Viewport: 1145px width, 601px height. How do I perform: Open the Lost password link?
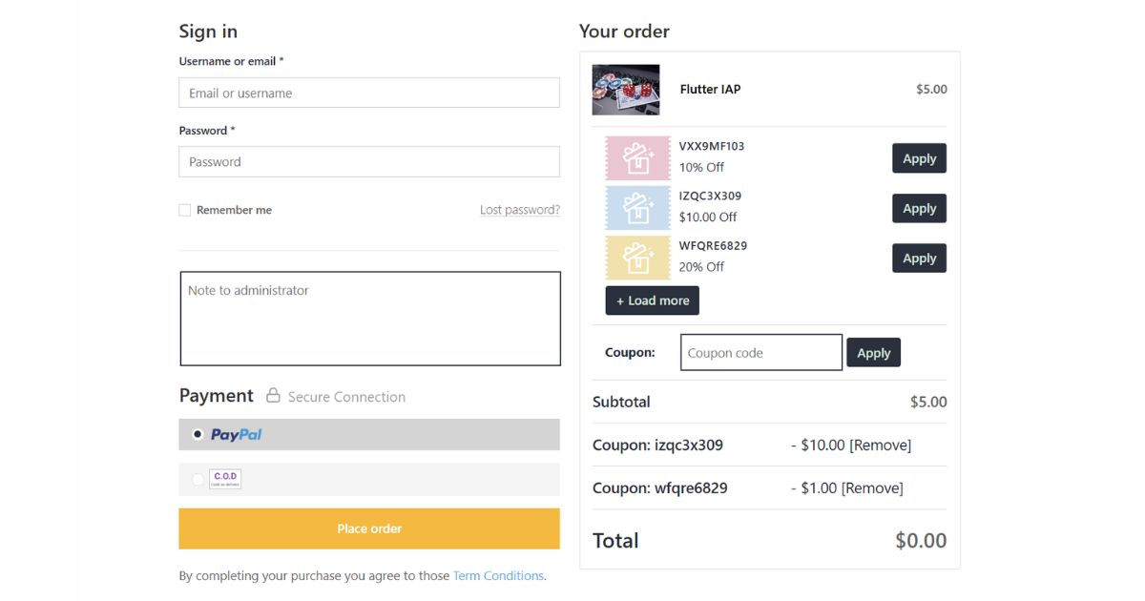tap(519, 209)
